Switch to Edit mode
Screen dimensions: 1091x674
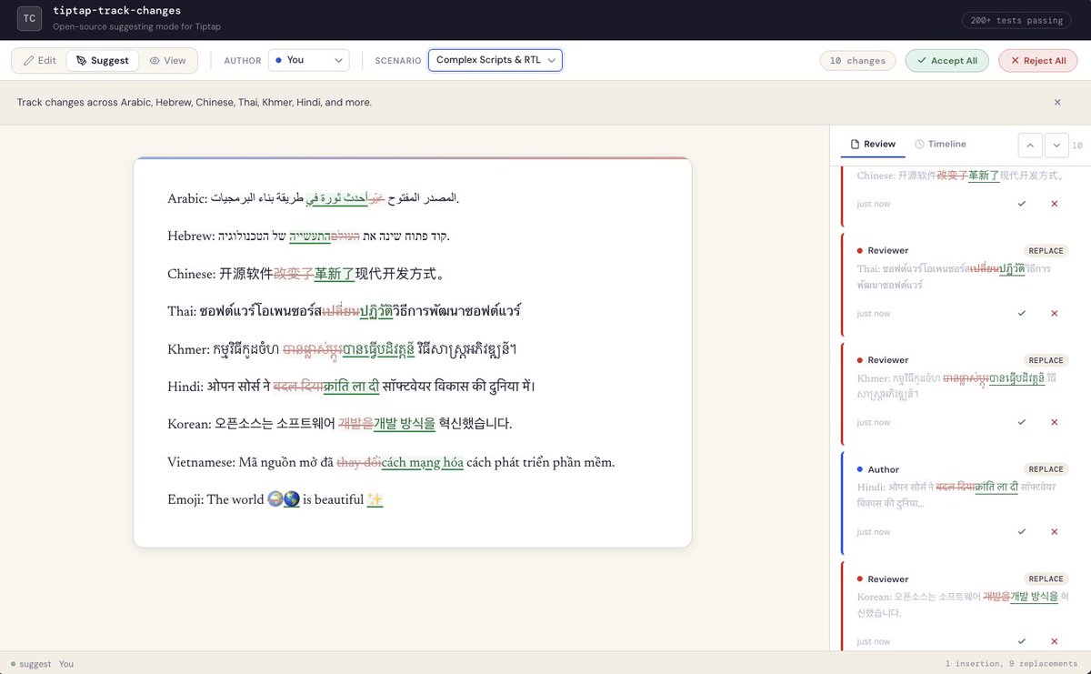click(39, 61)
